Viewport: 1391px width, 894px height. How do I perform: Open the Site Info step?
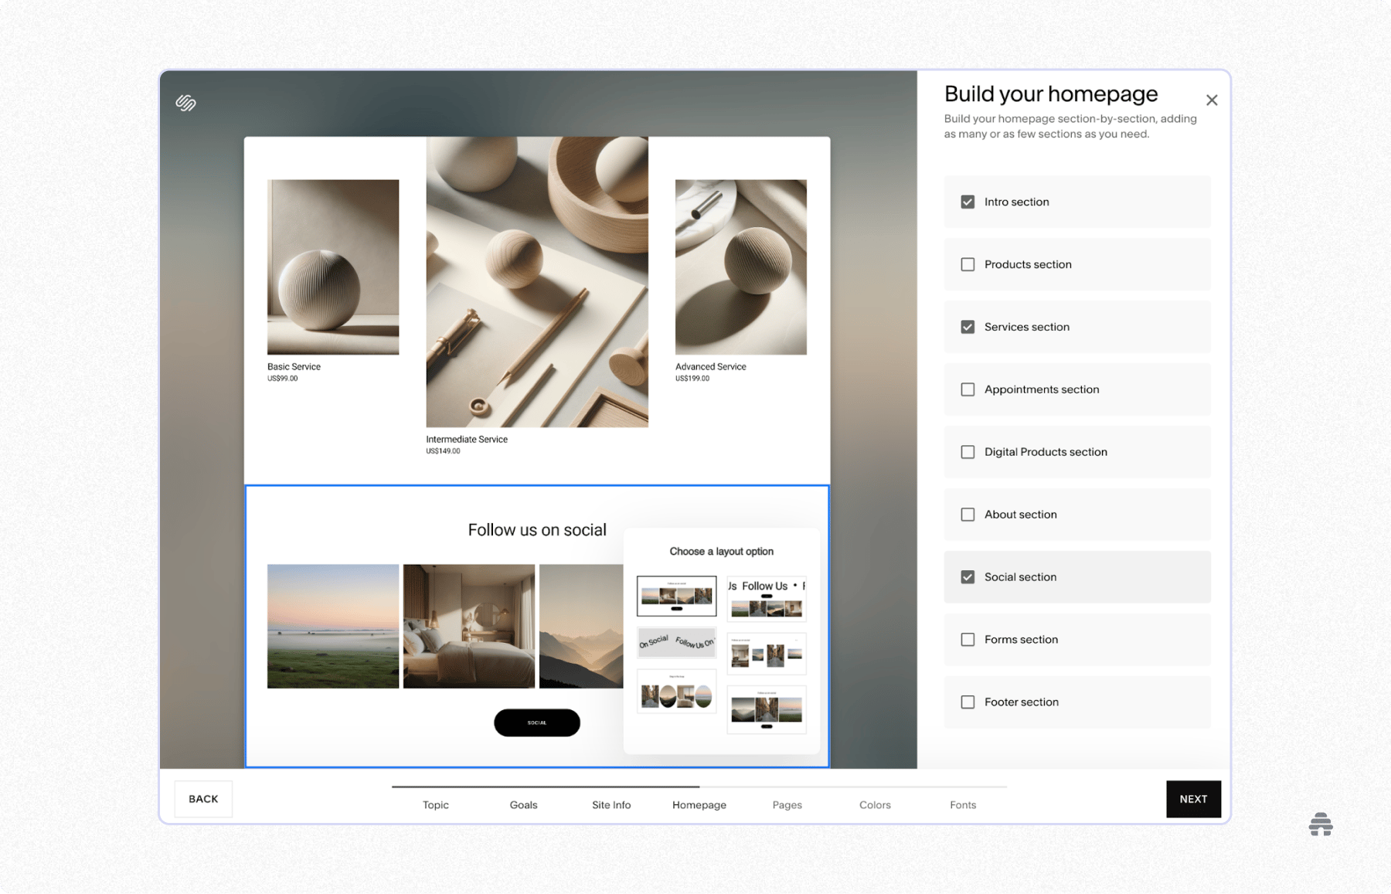pyautogui.click(x=611, y=804)
